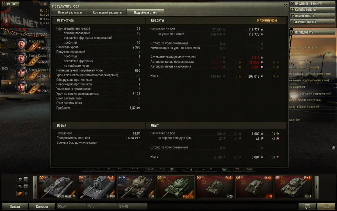Select the Подробный отчёт tab

click(145, 12)
